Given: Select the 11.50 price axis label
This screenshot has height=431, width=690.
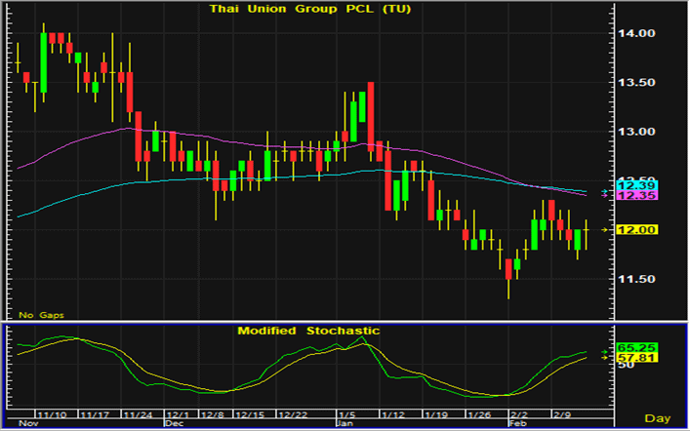Looking at the screenshot, I should (638, 279).
